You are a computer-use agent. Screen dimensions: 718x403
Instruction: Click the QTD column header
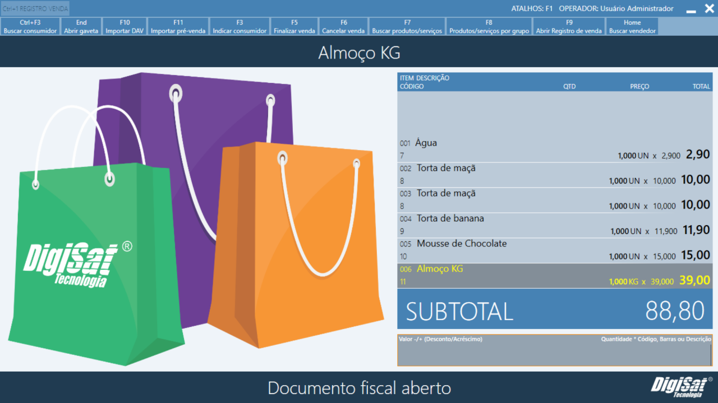[x=569, y=87]
